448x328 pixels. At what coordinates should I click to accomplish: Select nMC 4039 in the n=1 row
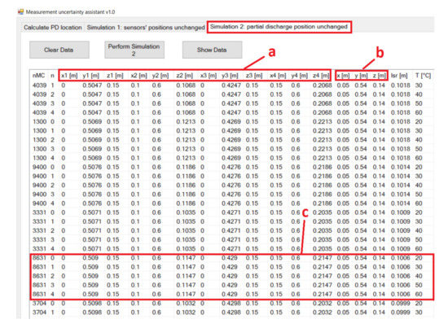[39, 85]
